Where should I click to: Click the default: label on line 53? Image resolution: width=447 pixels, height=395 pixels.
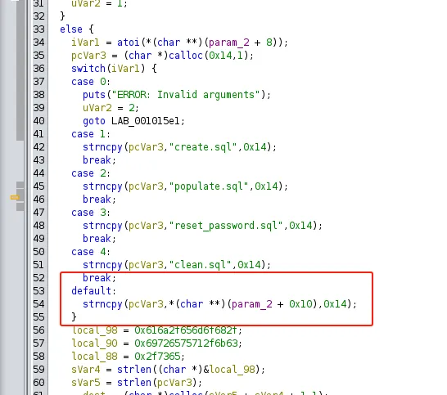coord(94,291)
